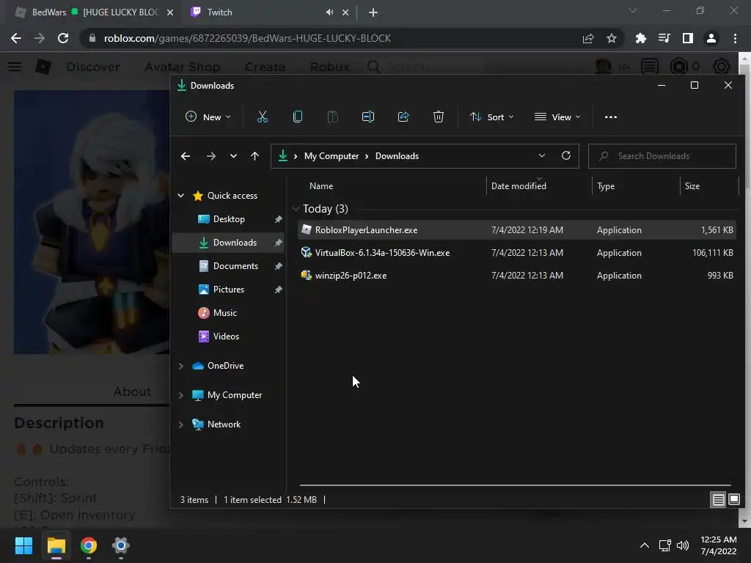Toggle Chrome side panel icon
The width and height of the screenshot is (751, 563).
click(688, 38)
